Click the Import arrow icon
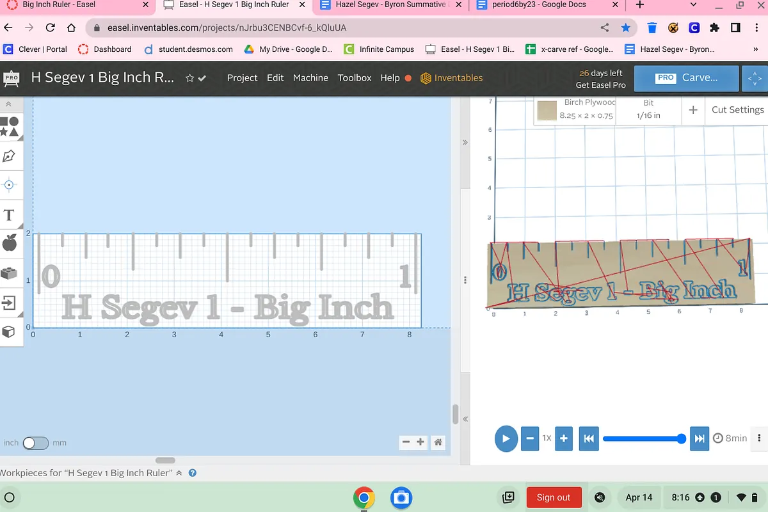Image resolution: width=768 pixels, height=512 pixels. tap(9, 302)
